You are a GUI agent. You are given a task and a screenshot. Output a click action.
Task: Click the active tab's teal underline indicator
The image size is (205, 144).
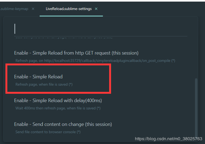(x=71, y=16)
